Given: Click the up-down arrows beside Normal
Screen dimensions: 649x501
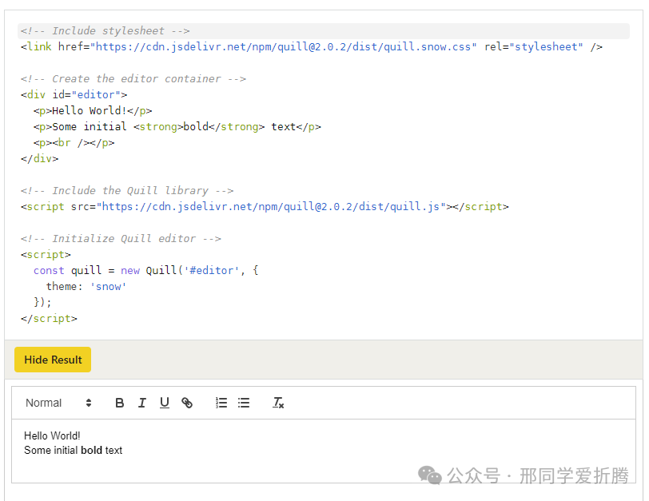Looking at the screenshot, I should coord(89,403).
